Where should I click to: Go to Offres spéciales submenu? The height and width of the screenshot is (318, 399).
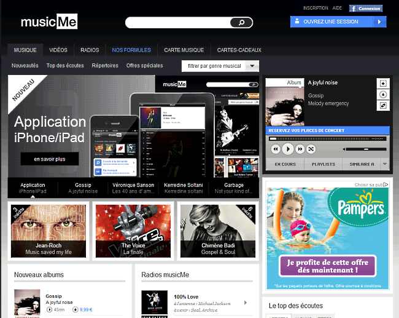coord(144,66)
